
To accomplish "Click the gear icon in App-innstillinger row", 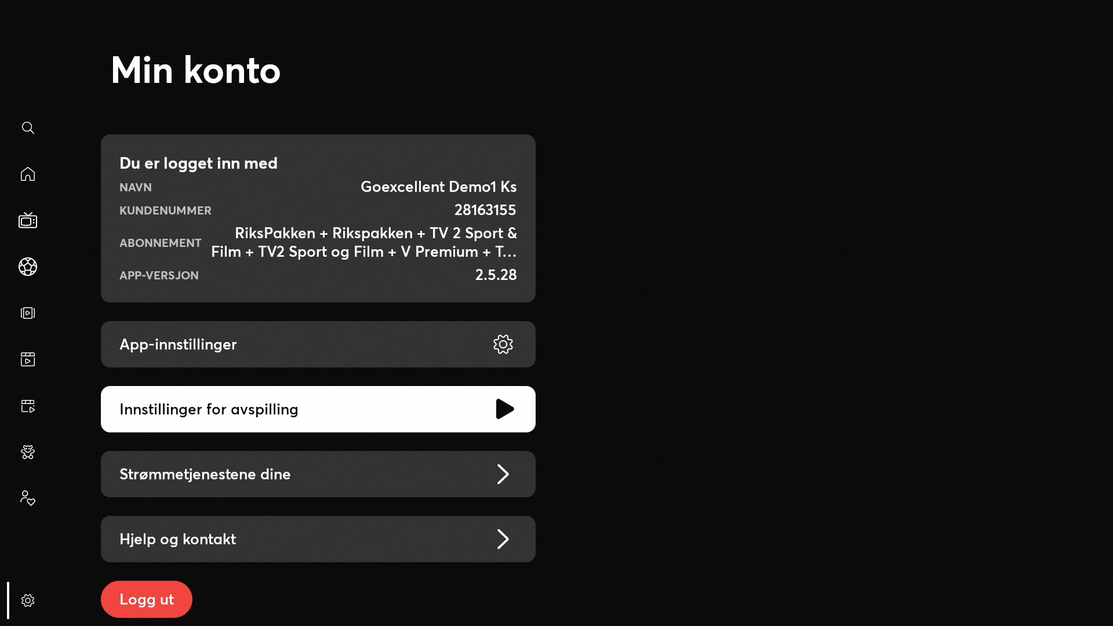I will coord(503,344).
